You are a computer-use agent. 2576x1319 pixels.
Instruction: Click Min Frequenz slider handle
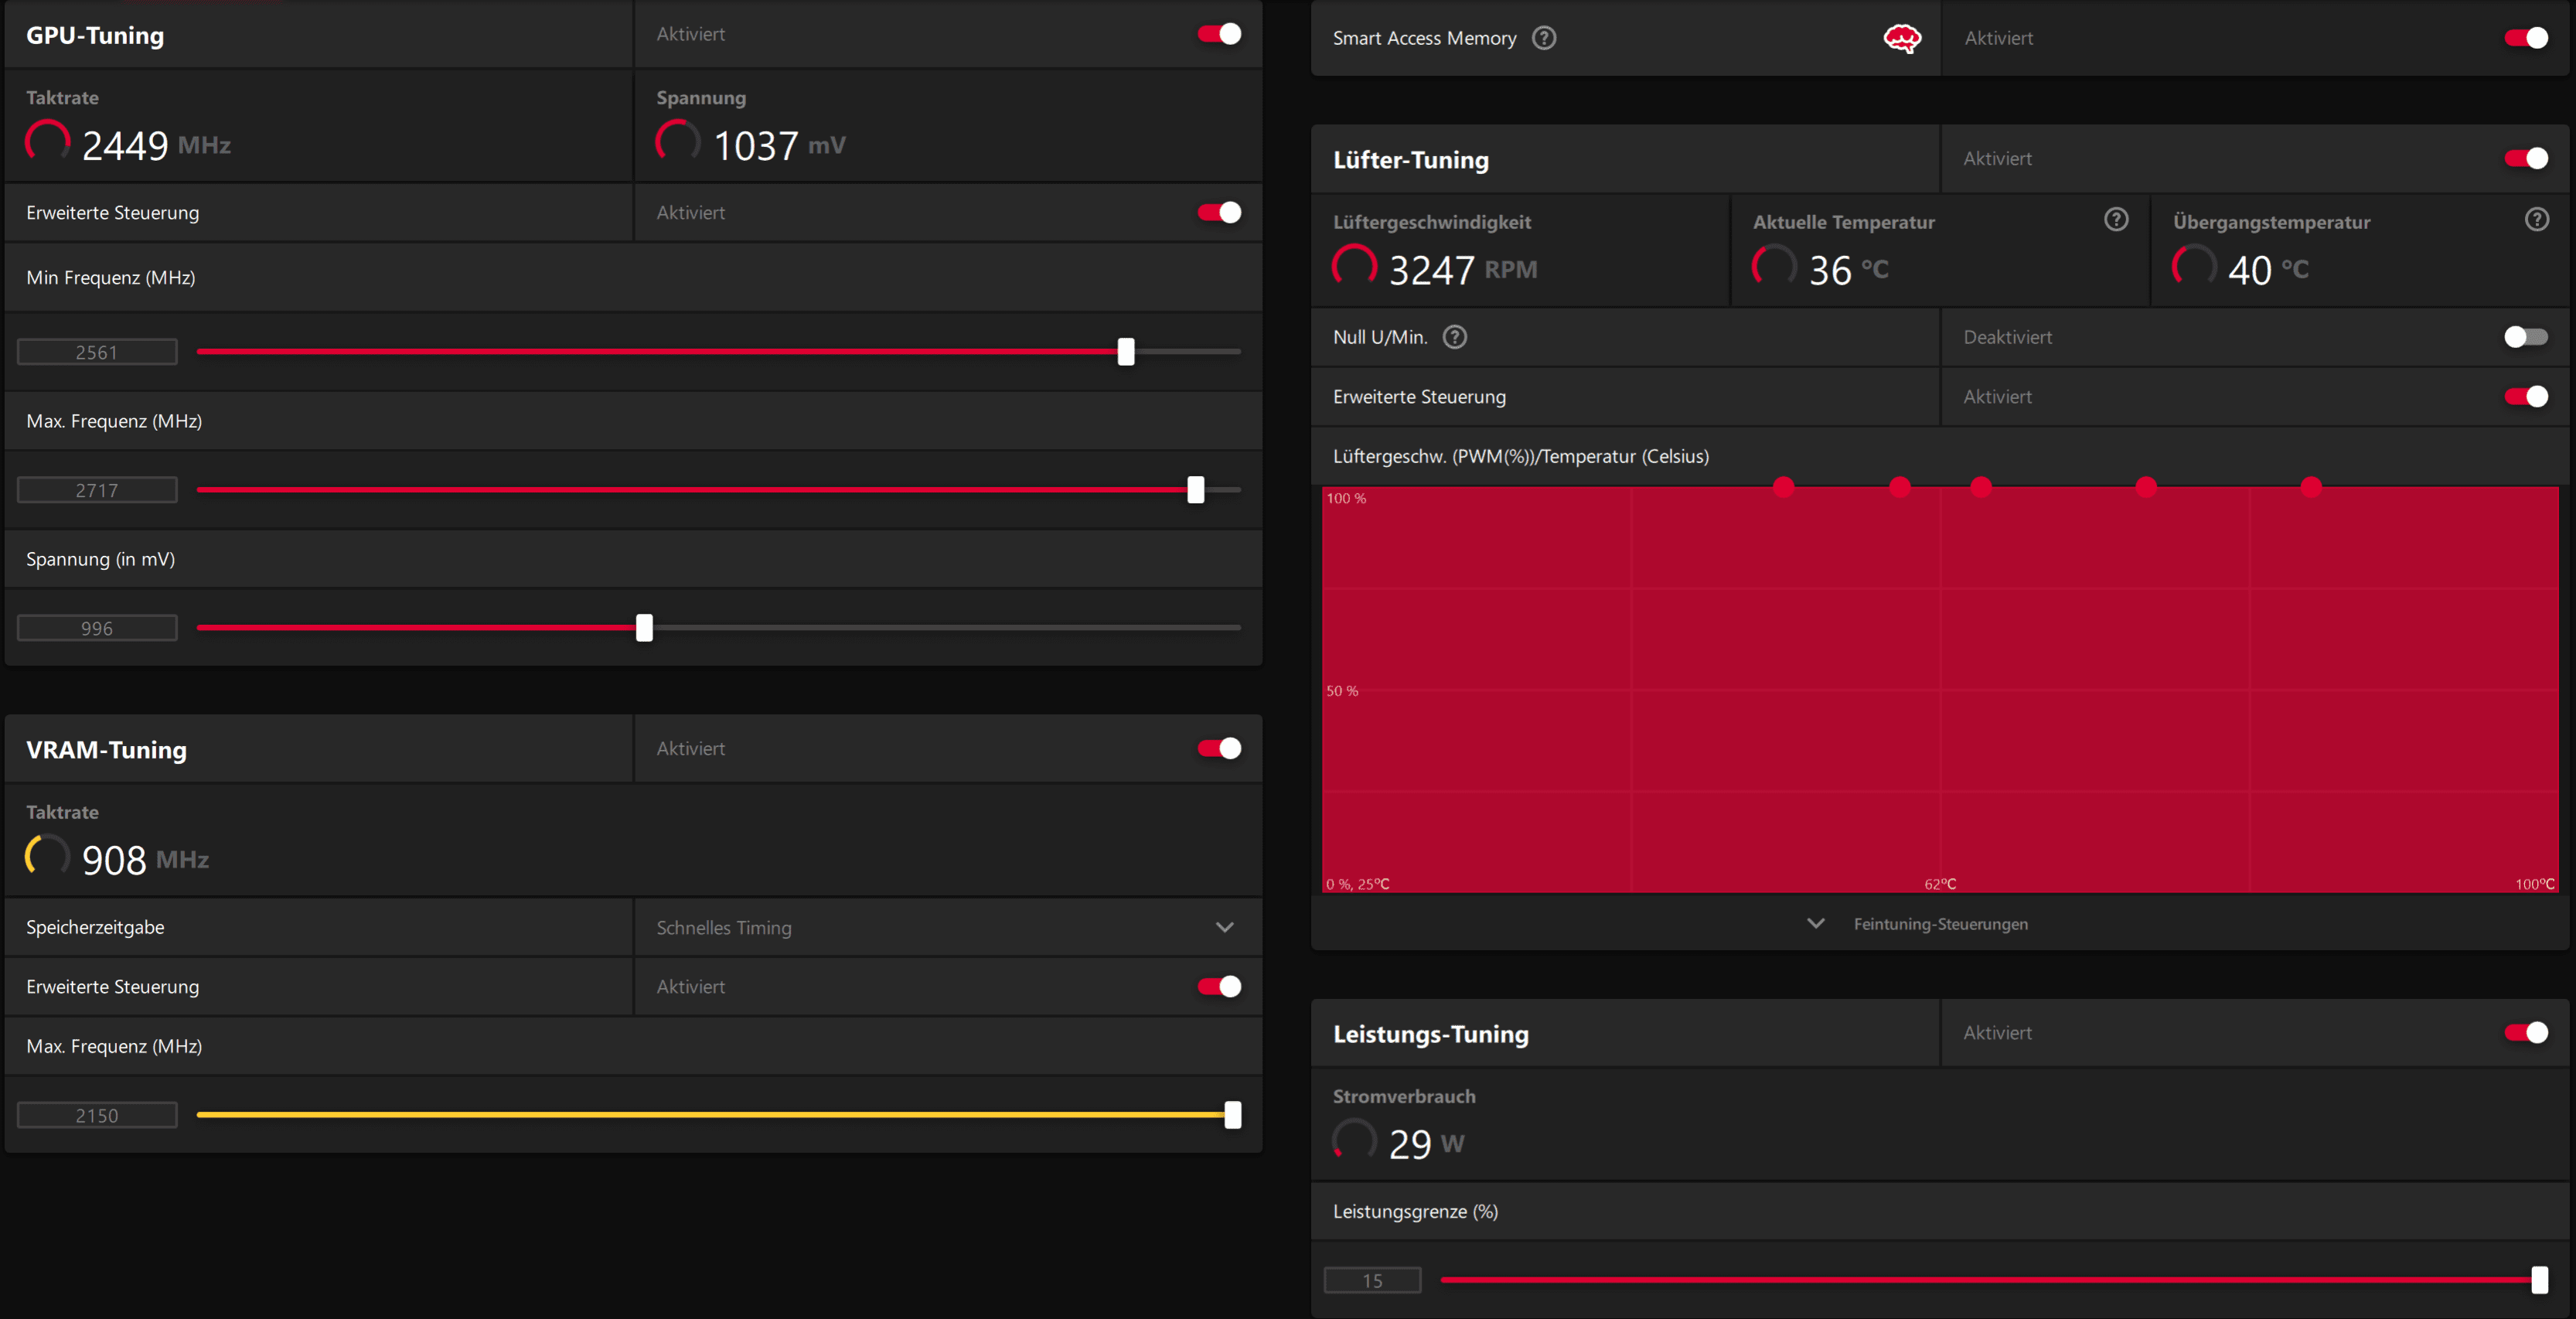tap(1126, 352)
